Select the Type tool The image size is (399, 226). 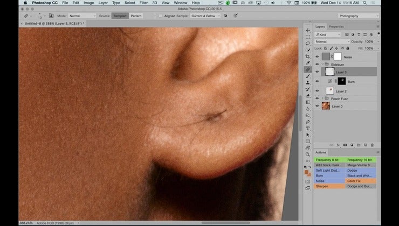(308, 129)
